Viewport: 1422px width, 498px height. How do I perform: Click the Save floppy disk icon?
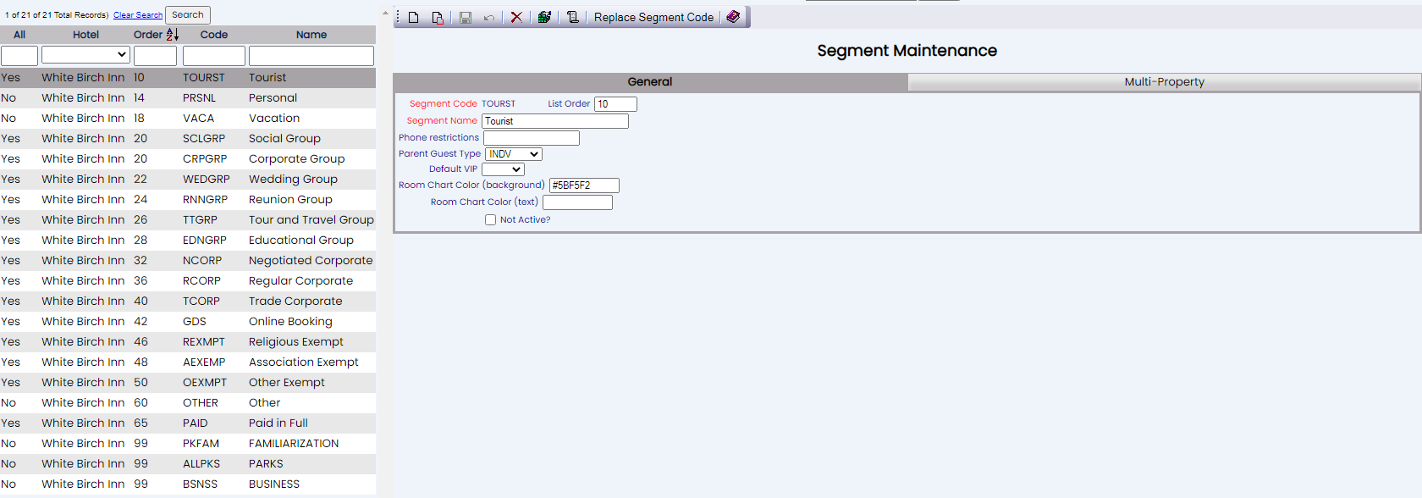(x=466, y=17)
